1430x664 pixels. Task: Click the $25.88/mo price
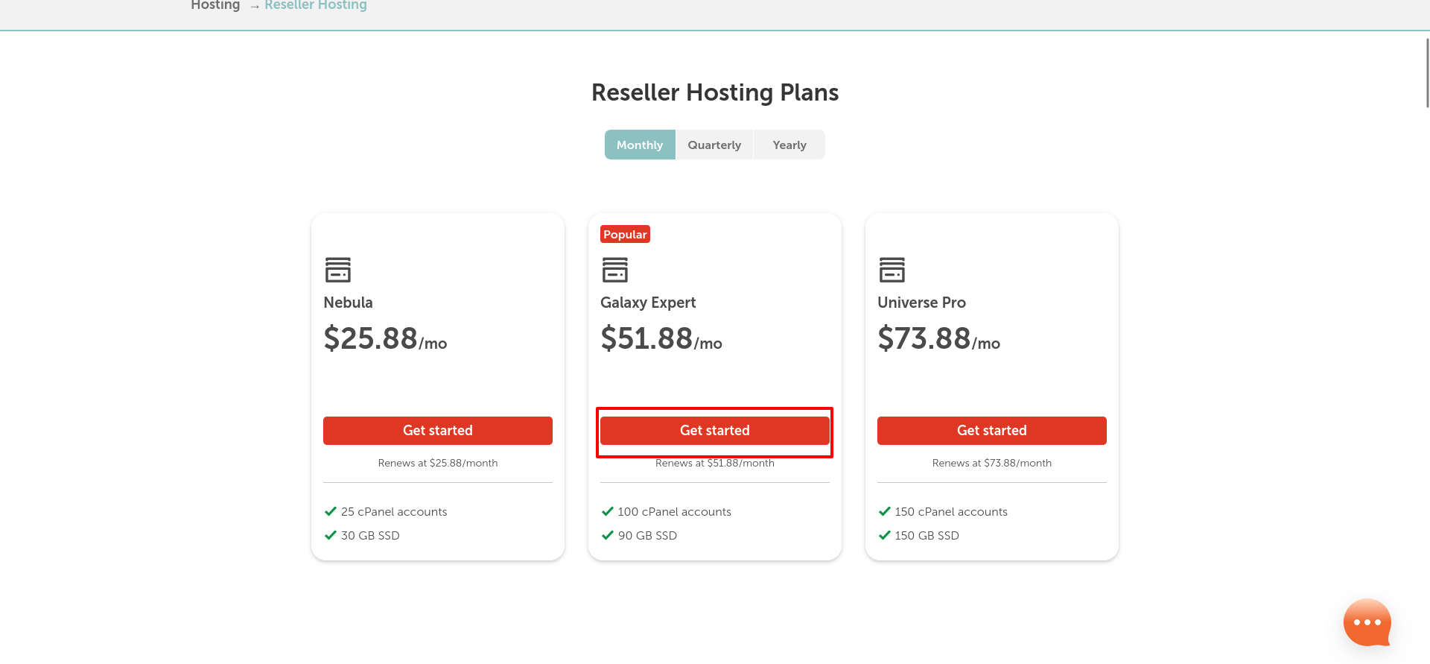click(x=385, y=338)
